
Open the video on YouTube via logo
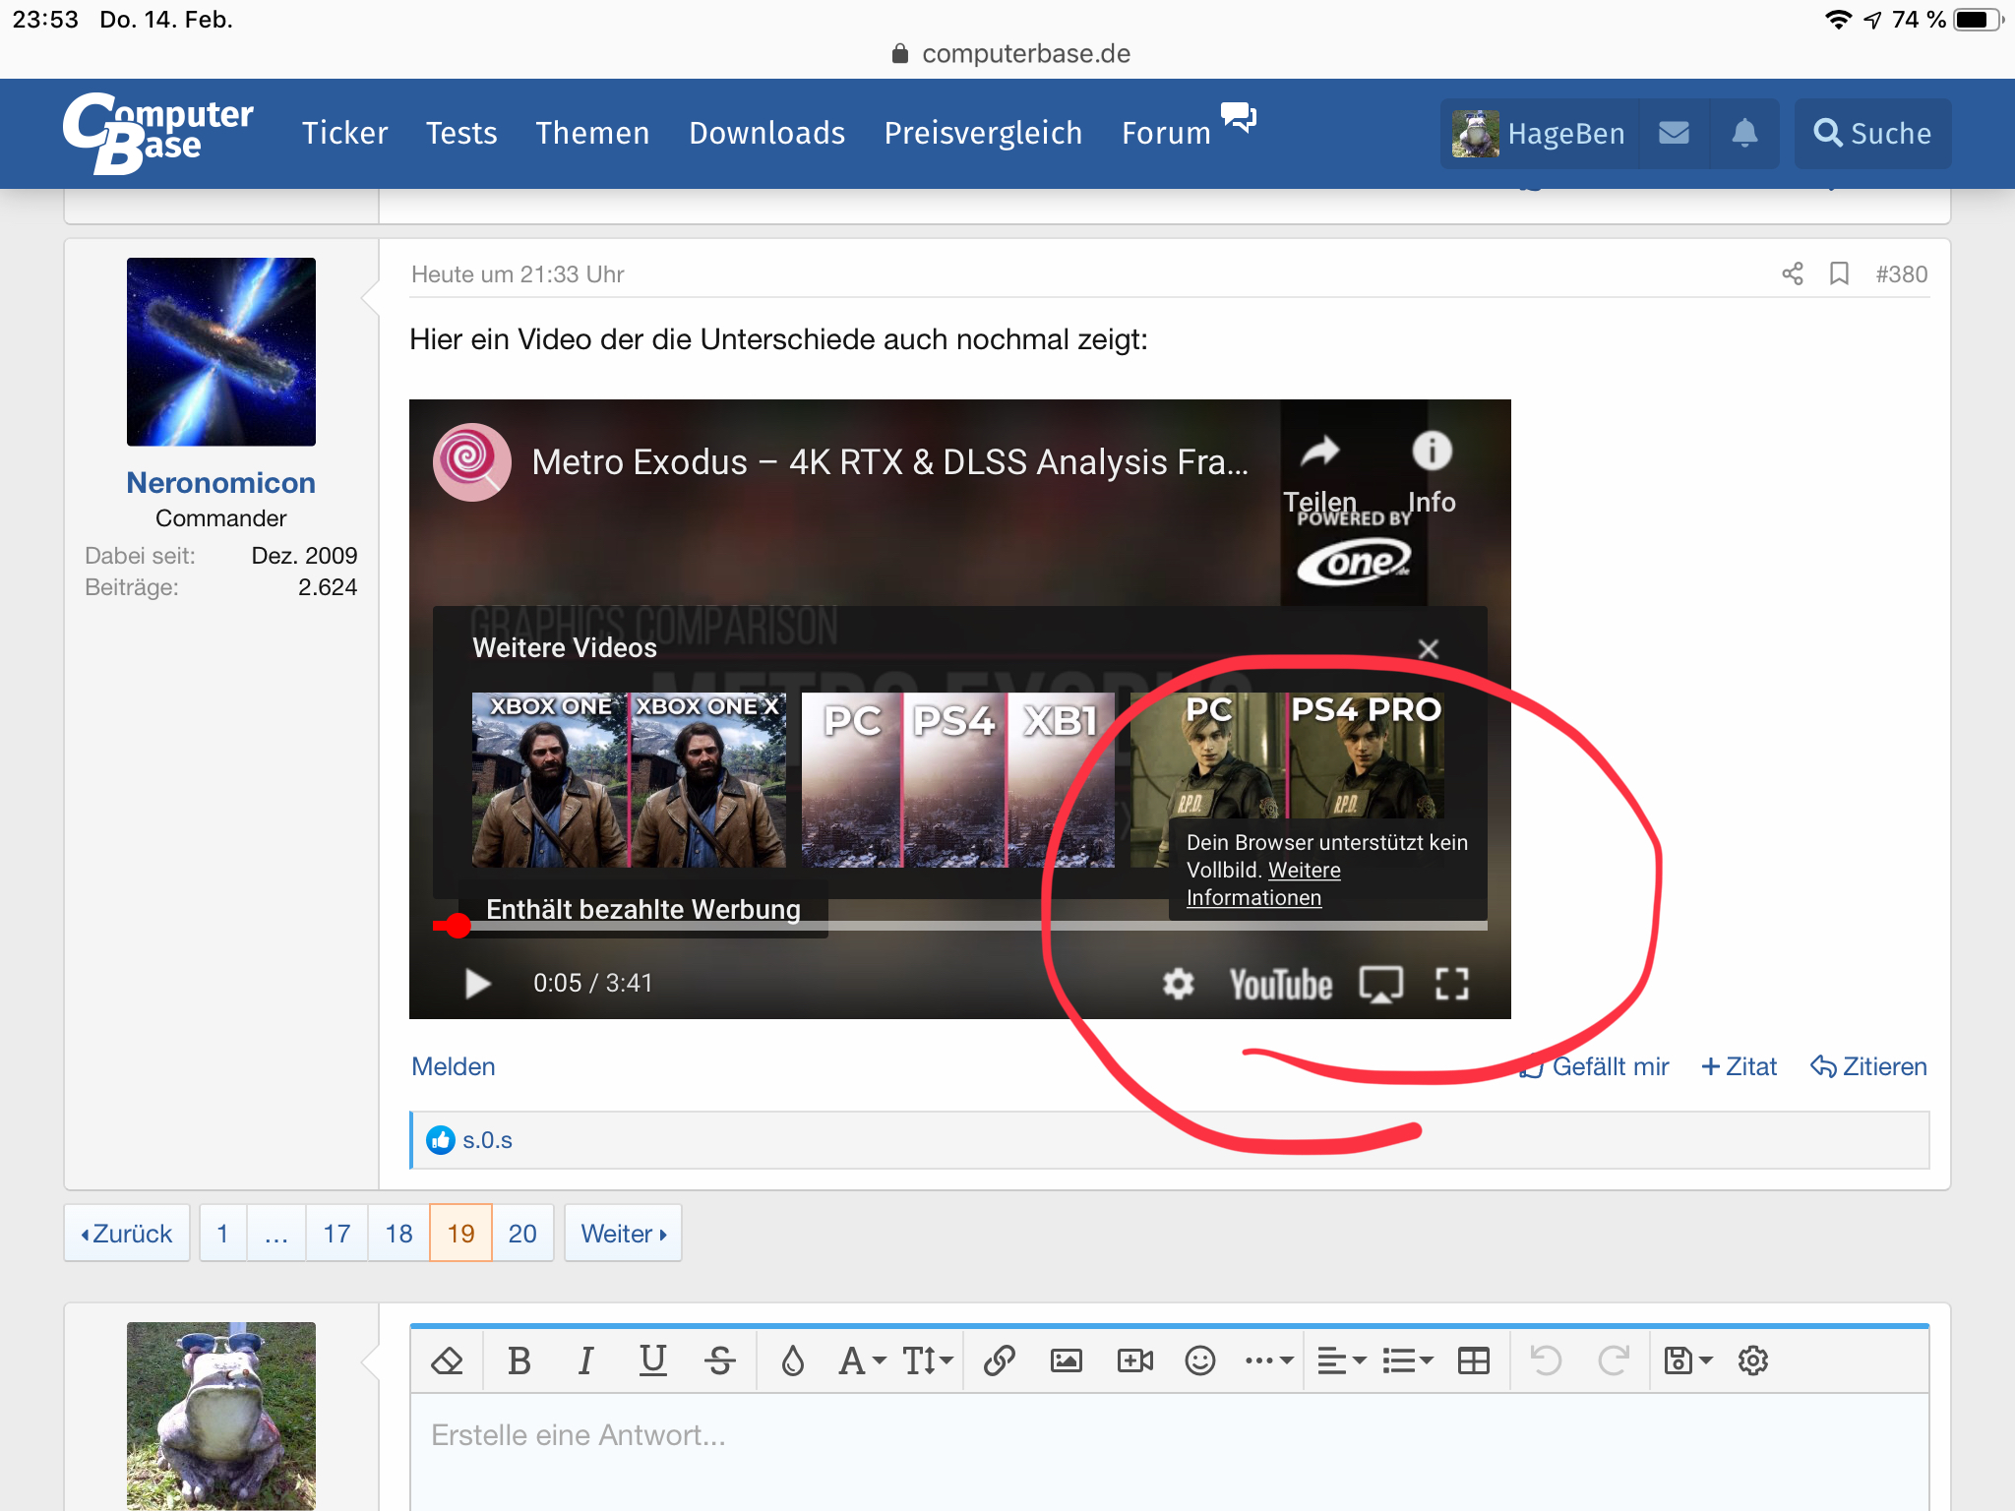[x=1281, y=984]
